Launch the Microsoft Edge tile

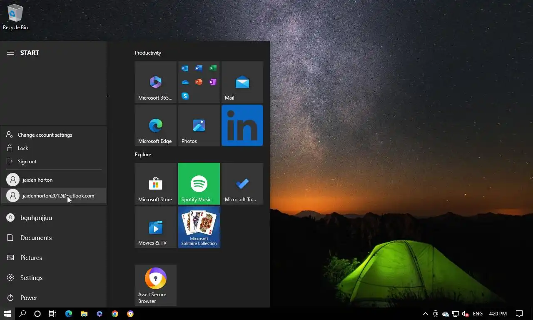(156, 125)
